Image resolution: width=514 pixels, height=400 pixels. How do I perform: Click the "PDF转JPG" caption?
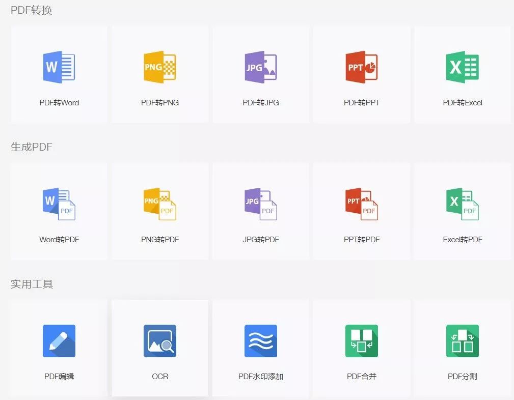coord(261,102)
